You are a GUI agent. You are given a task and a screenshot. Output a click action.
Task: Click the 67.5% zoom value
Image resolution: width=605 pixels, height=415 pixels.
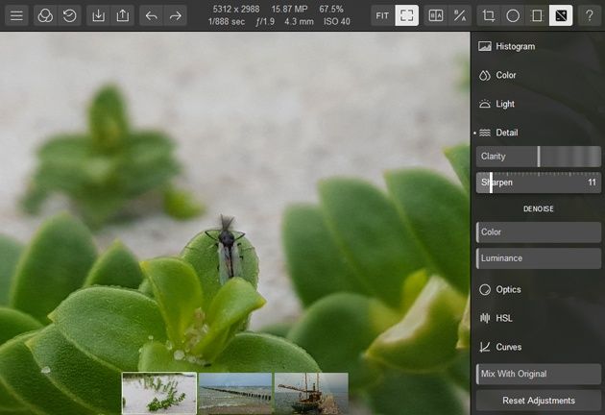(331, 9)
